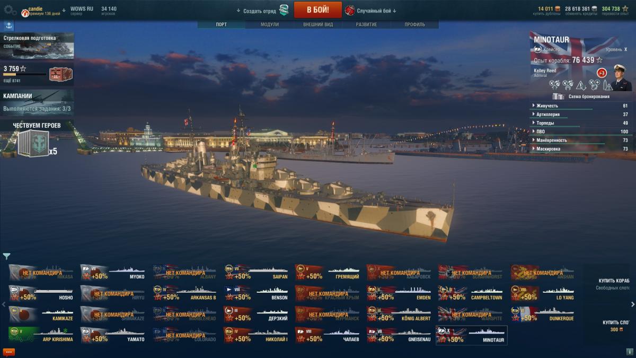
Task: Open the settings gear menu
Action: [10, 10]
